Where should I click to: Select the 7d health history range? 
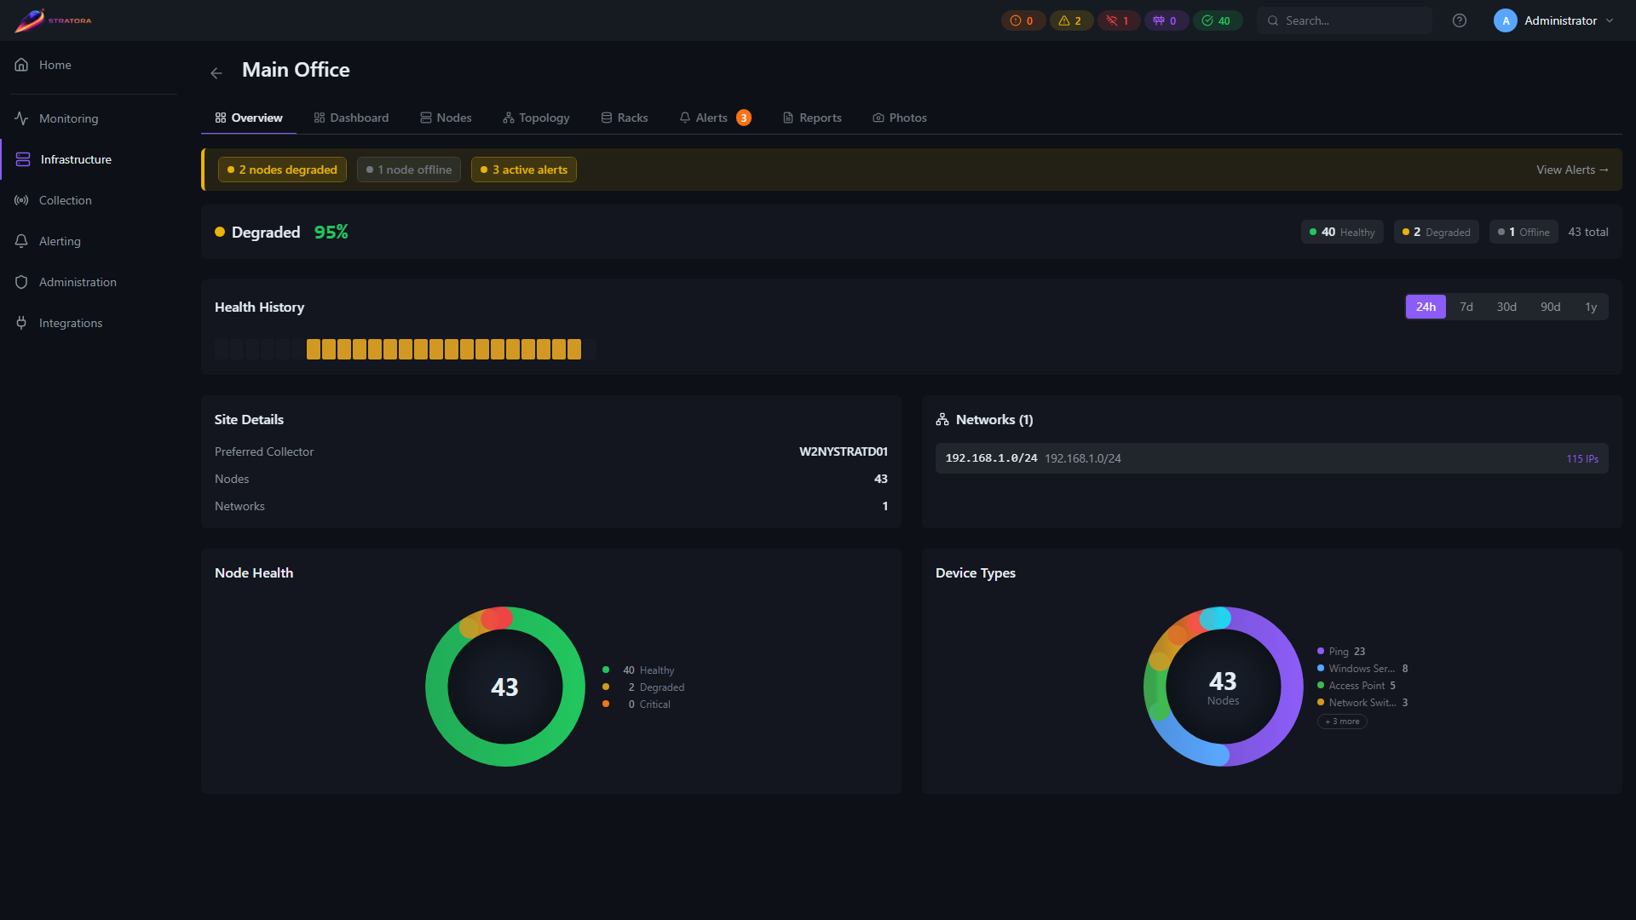(x=1466, y=307)
